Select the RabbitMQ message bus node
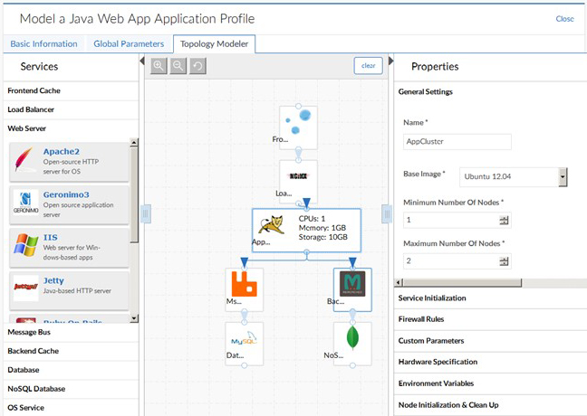 (x=244, y=288)
